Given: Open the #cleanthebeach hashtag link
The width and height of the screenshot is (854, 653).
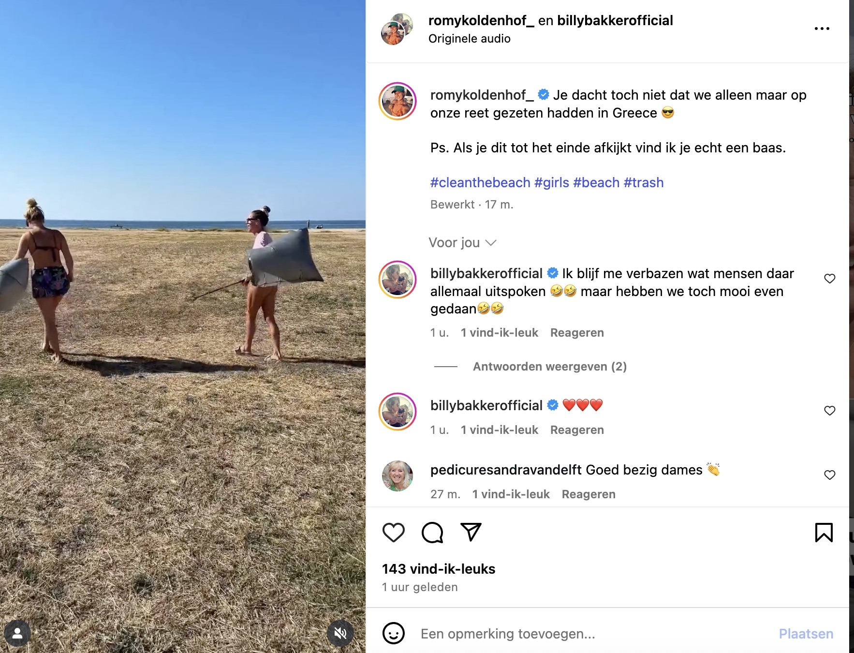Looking at the screenshot, I should tap(480, 183).
